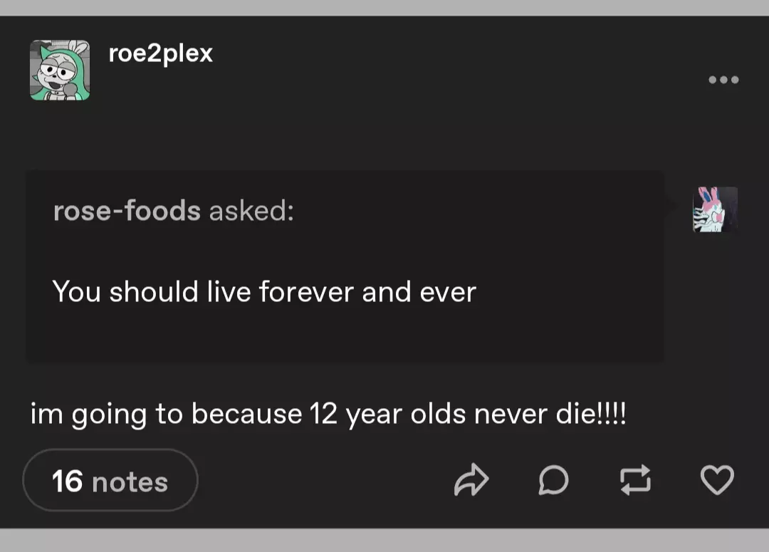Click the share arrow icon
Image resolution: width=769 pixels, height=552 pixels.
coord(471,481)
